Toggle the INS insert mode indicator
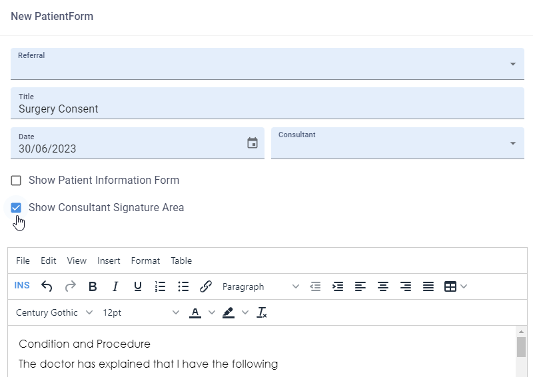The image size is (533, 377). pos(22,286)
